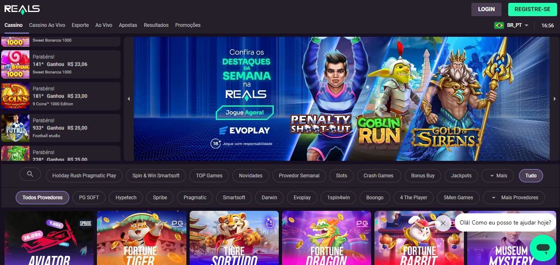Click winner row 933* Ganhou R$ 25,00

tap(61, 128)
